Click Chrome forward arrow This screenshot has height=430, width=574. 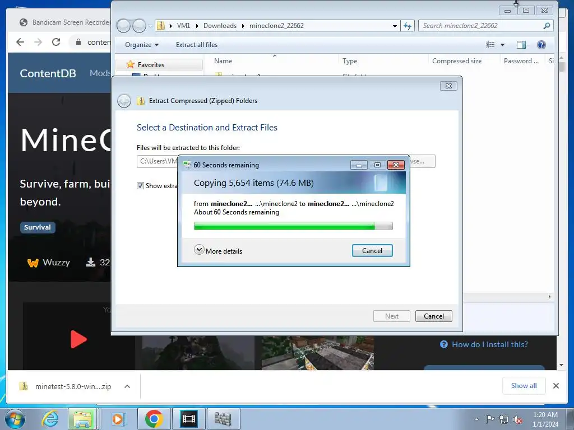(38, 42)
